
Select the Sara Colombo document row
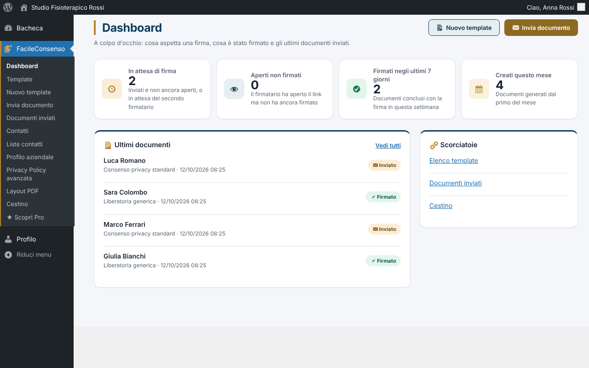pos(252,197)
